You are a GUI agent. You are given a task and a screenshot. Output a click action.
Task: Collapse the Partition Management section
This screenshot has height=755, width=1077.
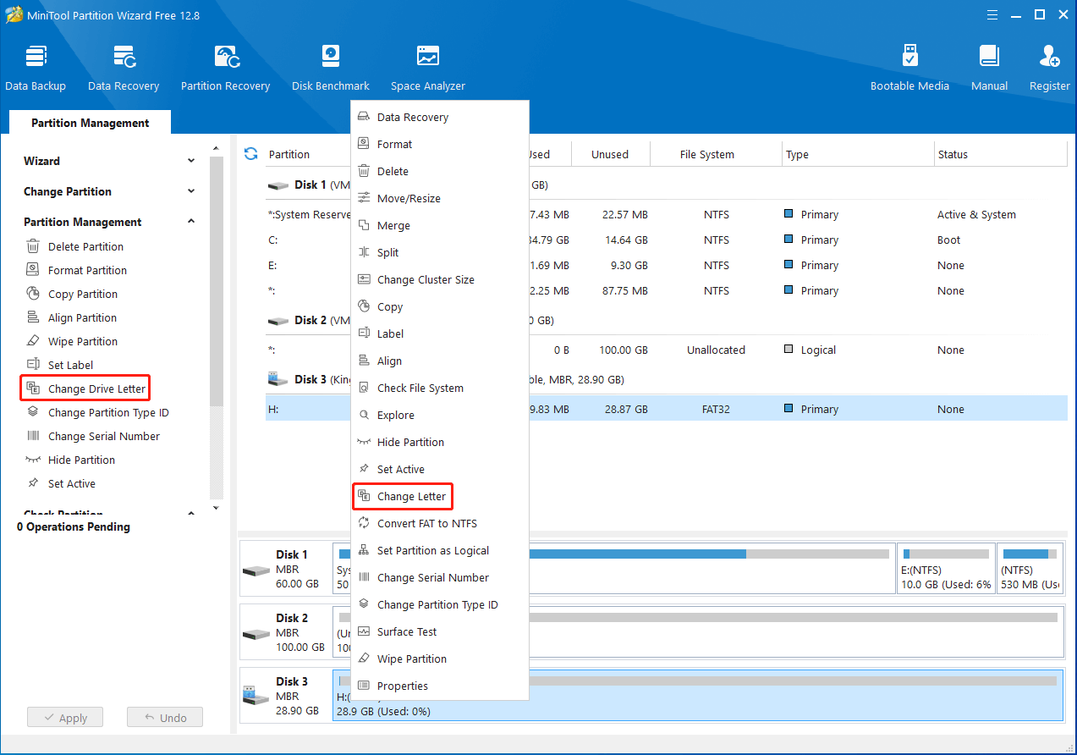191,222
